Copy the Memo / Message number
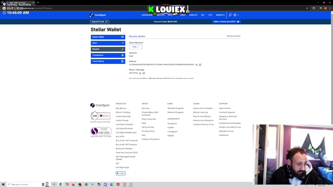 point(140,73)
